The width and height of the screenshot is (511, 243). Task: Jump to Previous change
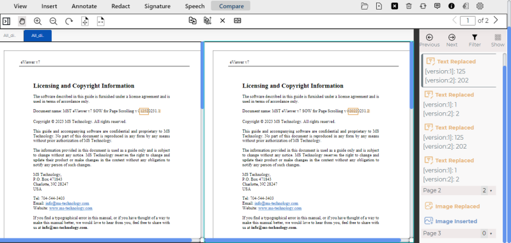coord(429,41)
